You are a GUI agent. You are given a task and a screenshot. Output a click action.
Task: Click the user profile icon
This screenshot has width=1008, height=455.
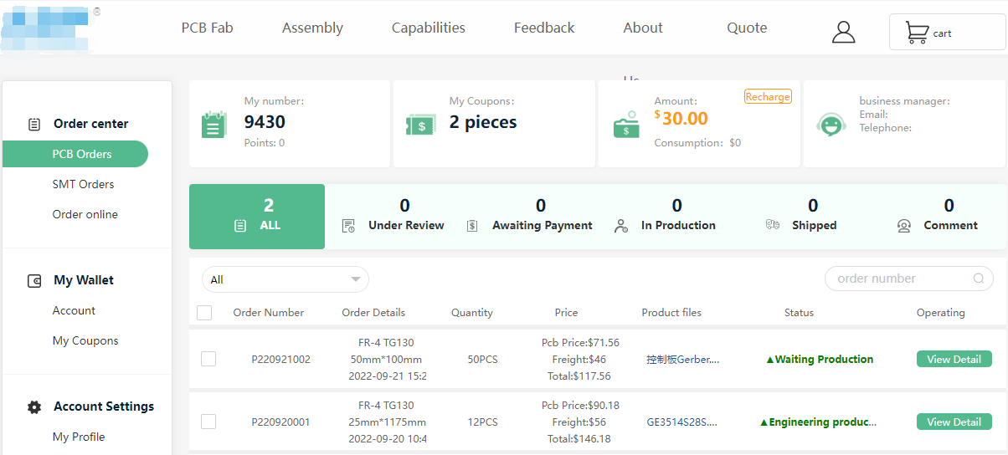[843, 32]
